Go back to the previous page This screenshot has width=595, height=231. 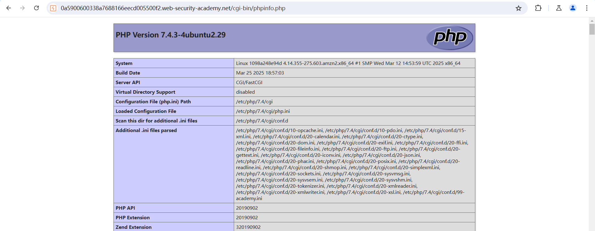pos(9,8)
